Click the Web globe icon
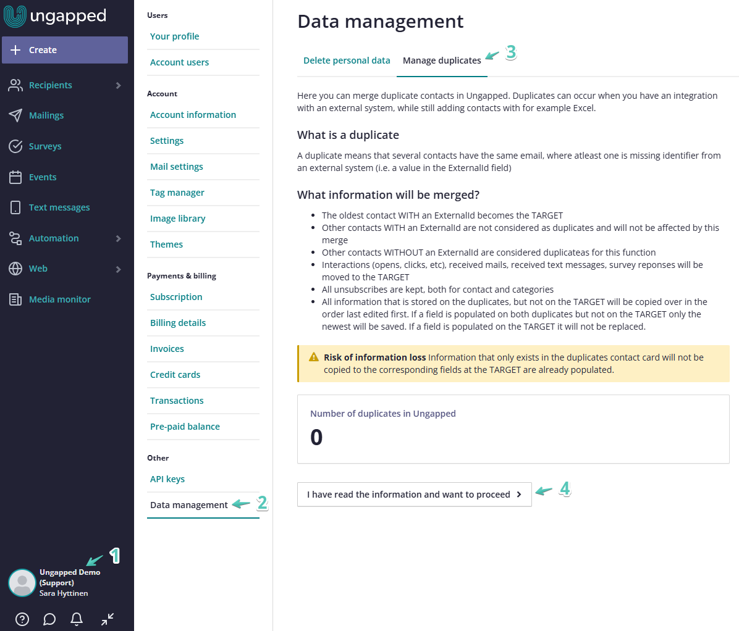This screenshot has width=739, height=631. pos(15,269)
